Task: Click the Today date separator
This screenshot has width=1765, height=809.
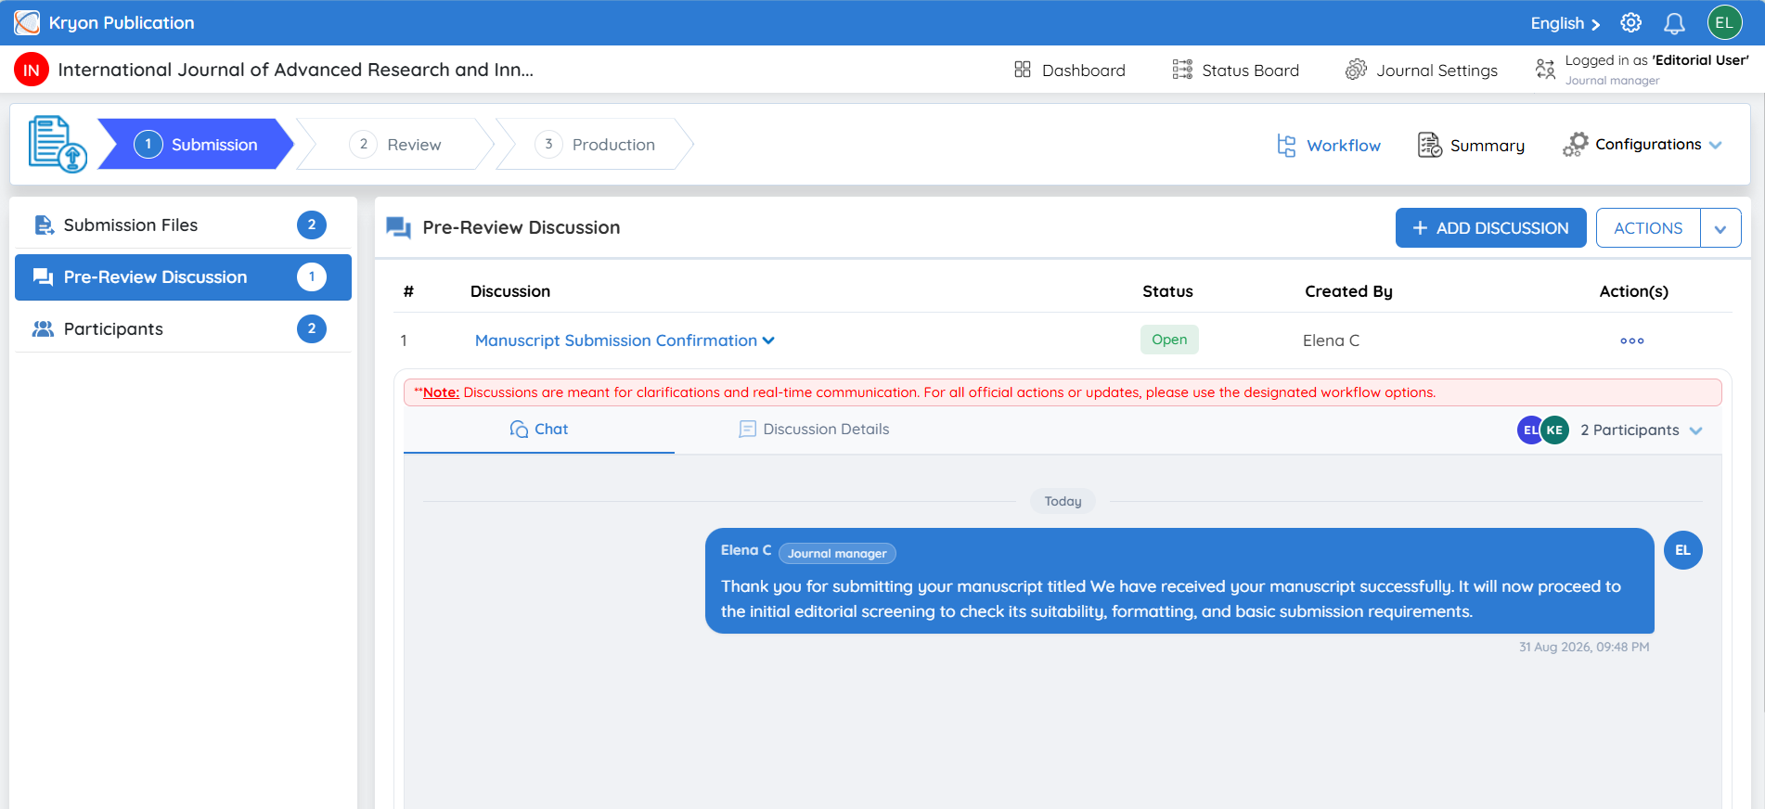Action: 1063,501
